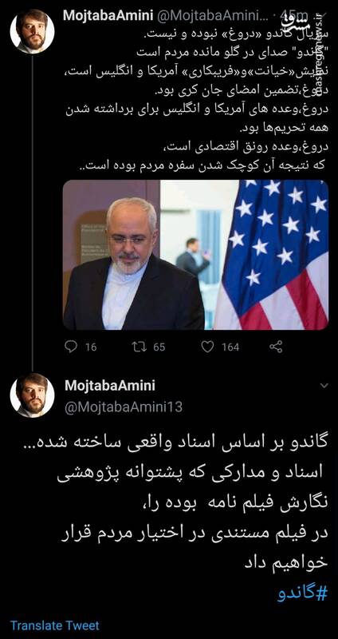Open the attached photo with the flag
Image resolution: width=338 pixels, height=639 pixels.
point(195,255)
